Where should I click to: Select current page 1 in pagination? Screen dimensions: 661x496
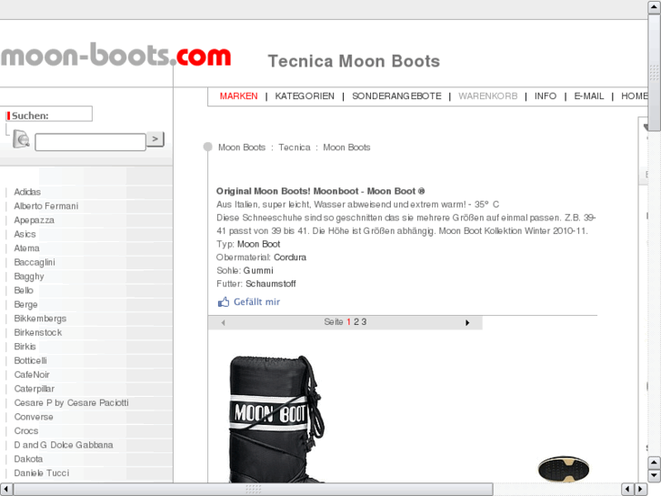(348, 322)
